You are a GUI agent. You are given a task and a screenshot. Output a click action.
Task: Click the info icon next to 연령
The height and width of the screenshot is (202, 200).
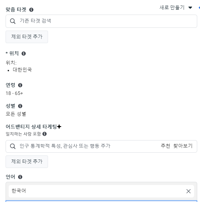[x=20, y=85]
